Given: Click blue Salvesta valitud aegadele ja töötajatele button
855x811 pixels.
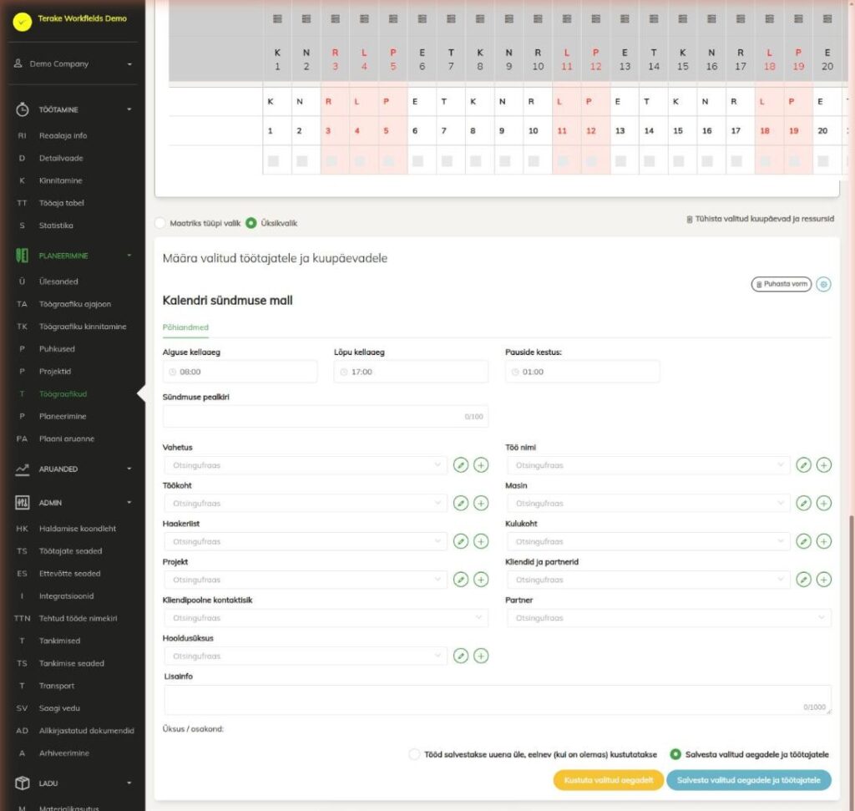Looking at the screenshot, I should [x=749, y=780].
